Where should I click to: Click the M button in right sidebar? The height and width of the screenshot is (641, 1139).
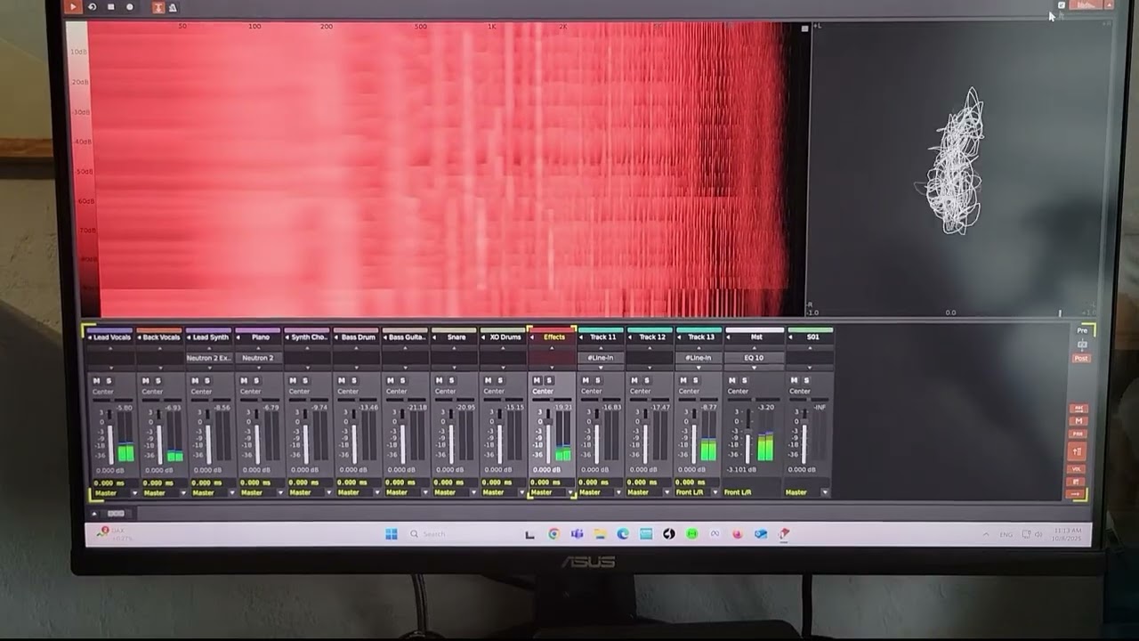1078,421
